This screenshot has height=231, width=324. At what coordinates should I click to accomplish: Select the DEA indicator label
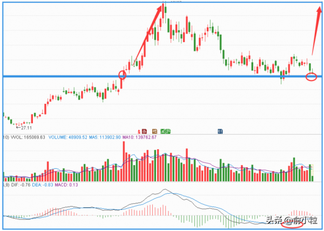(x=38, y=185)
